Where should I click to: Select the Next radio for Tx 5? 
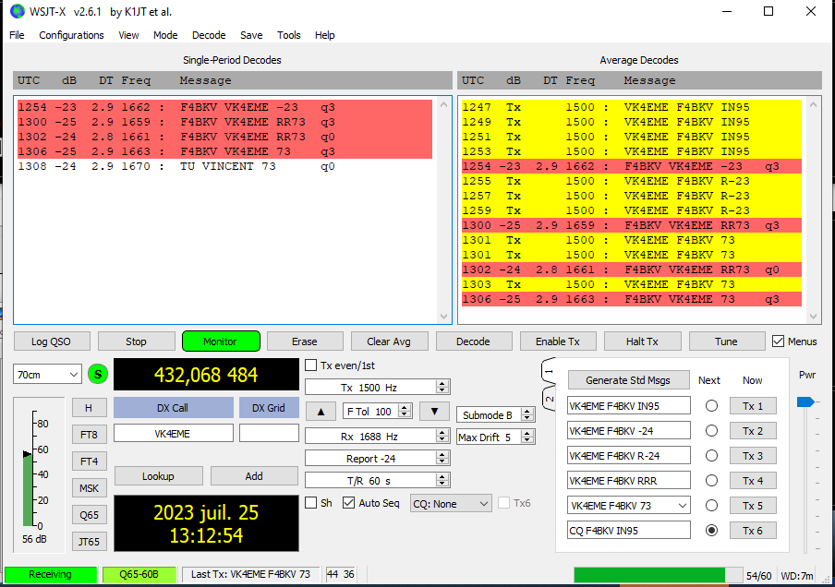(711, 506)
